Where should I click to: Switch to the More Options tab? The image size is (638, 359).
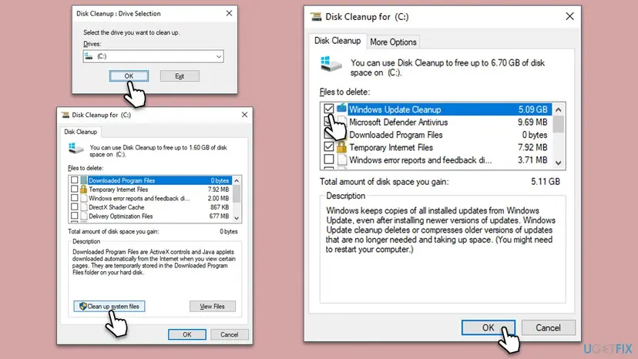[393, 42]
